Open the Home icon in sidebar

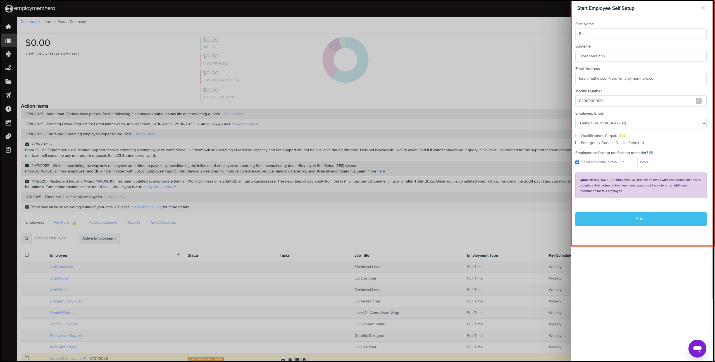tap(8, 27)
